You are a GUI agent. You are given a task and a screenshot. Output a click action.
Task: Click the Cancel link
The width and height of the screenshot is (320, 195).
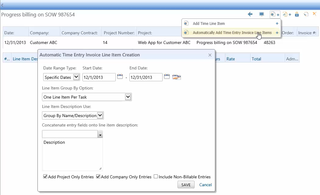point(205,184)
